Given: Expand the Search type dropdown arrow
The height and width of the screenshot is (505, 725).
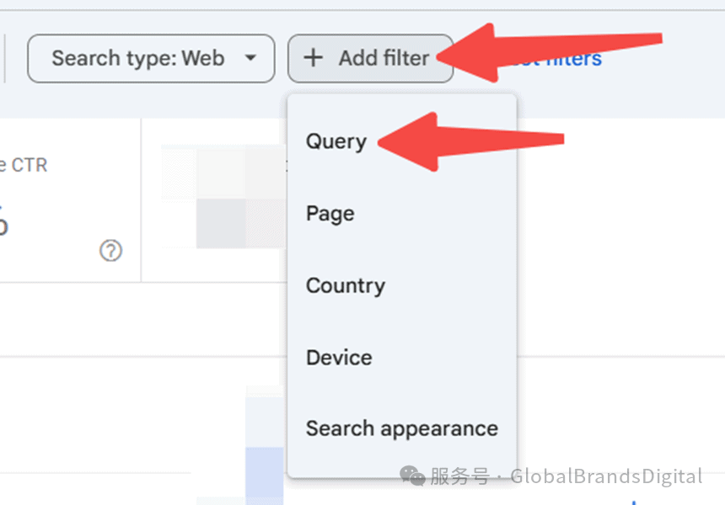Looking at the screenshot, I should (250, 58).
